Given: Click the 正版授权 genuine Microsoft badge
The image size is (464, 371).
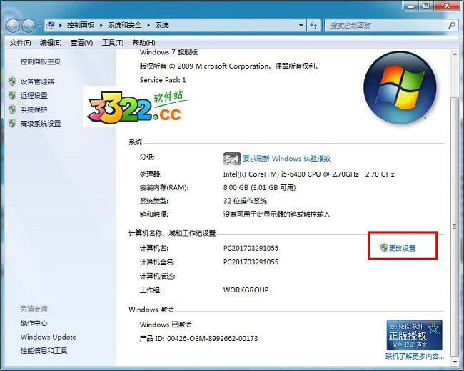Looking at the screenshot, I should tap(414, 335).
